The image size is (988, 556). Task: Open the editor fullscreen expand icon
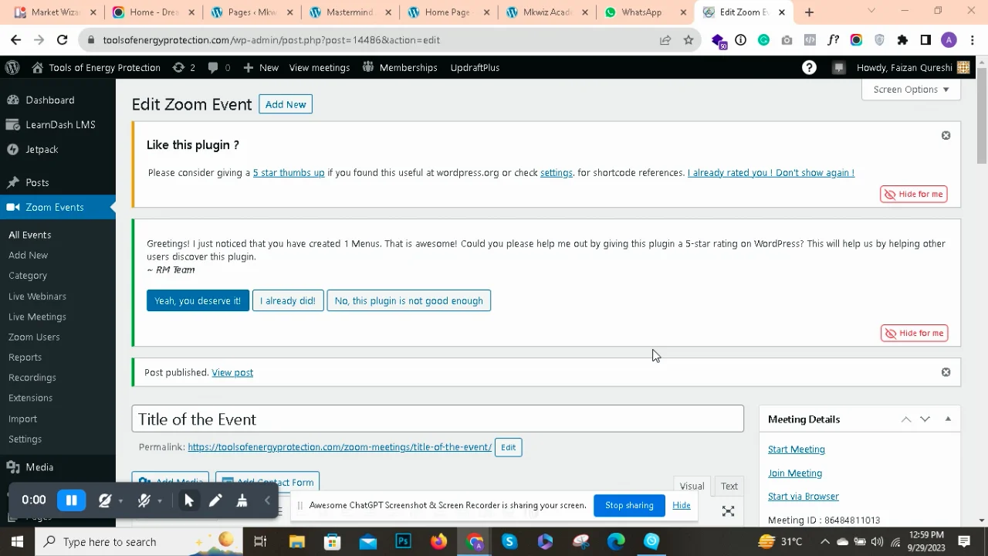[728, 511]
